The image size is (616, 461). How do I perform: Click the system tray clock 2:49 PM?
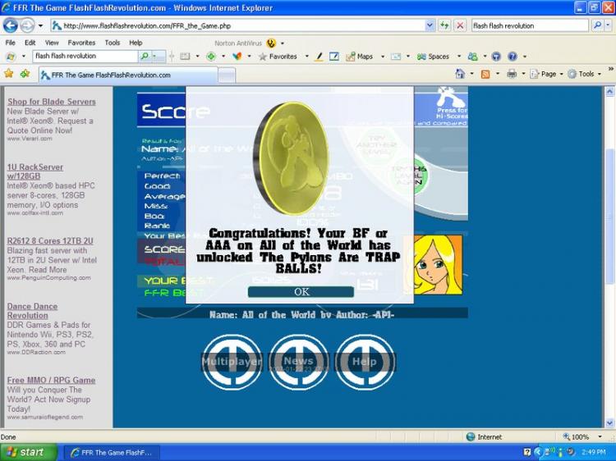coord(594,452)
